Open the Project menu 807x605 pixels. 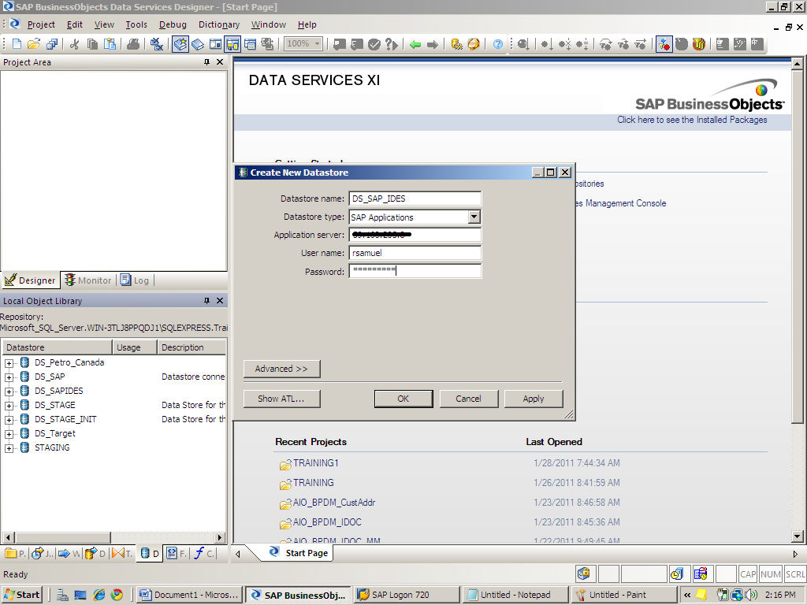(41, 24)
